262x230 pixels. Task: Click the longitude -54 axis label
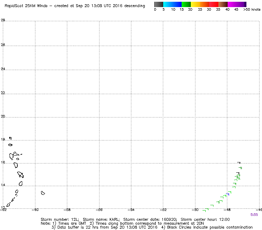point(131,210)
